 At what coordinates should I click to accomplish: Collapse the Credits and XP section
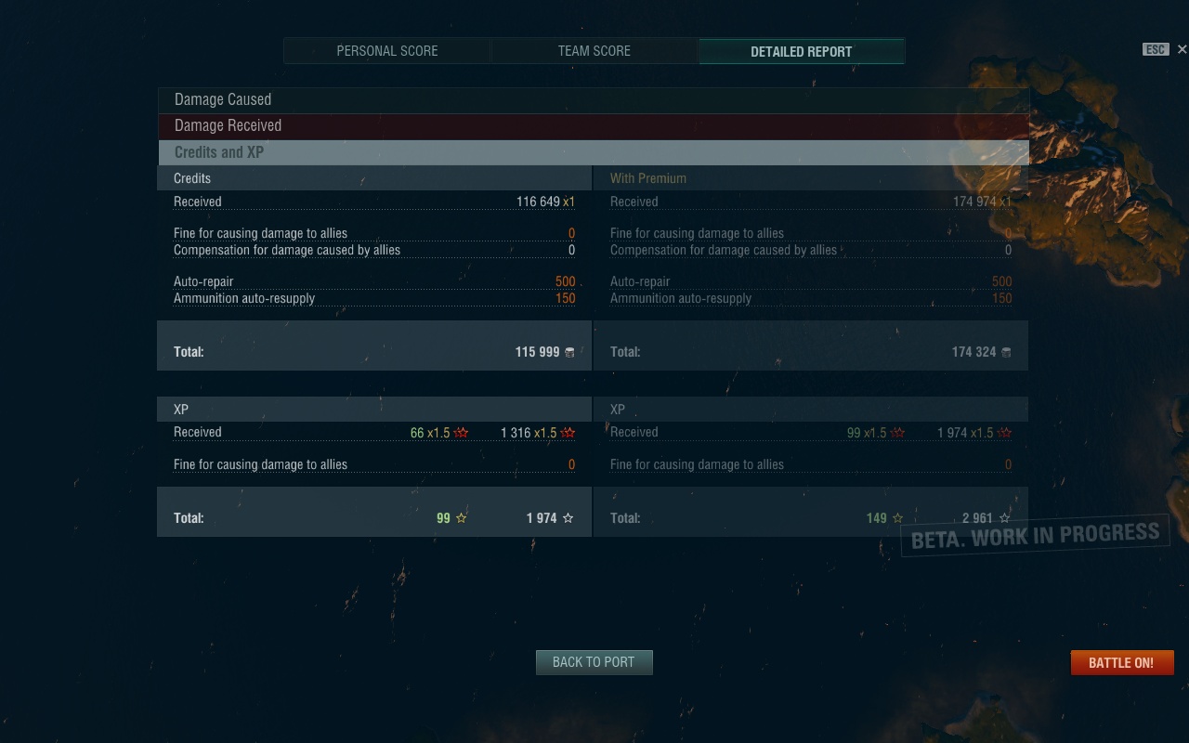(593, 152)
